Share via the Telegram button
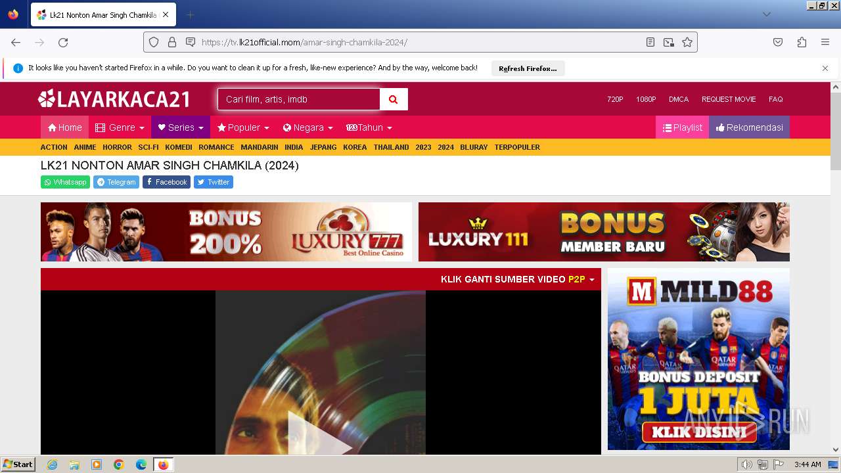 pos(116,182)
